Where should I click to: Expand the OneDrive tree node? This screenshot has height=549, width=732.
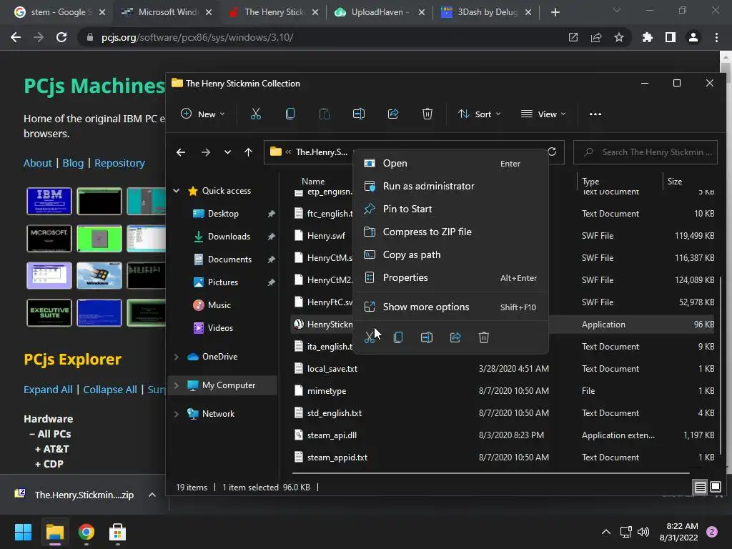coord(177,357)
